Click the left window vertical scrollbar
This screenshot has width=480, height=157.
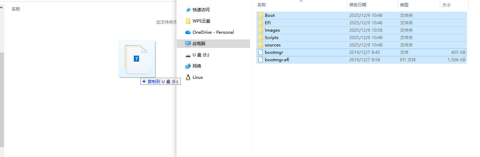2,99
